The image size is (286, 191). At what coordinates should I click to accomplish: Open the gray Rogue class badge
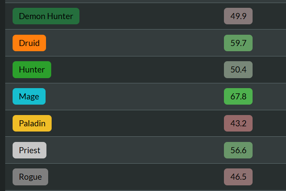(x=30, y=177)
